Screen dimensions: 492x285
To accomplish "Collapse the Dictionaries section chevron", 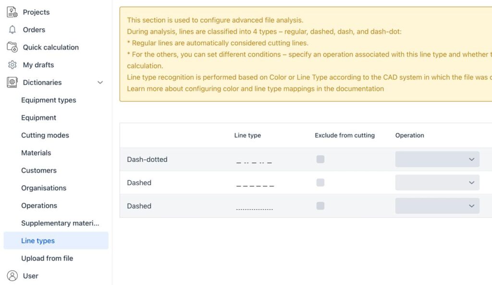I will tap(100, 83).
